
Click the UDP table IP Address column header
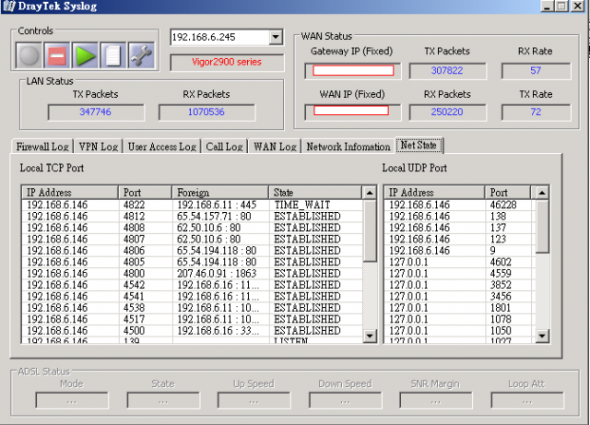pyautogui.click(x=434, y=193)
